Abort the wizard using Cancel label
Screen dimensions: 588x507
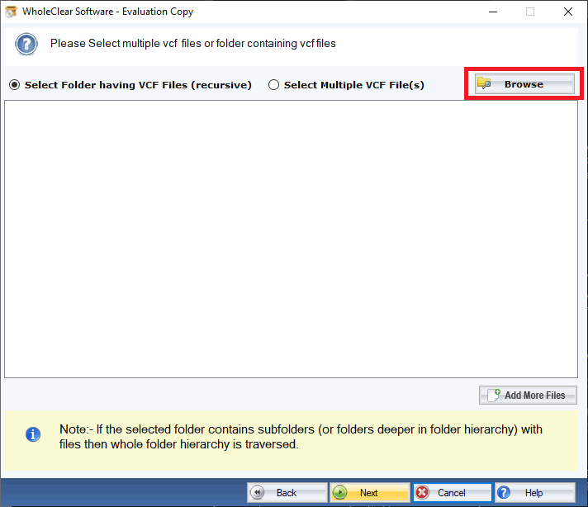[x=452, y=493]
